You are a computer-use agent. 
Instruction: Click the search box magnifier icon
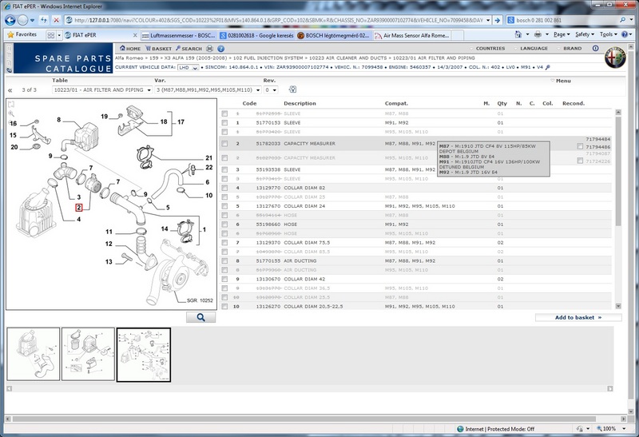click(622, 20)
